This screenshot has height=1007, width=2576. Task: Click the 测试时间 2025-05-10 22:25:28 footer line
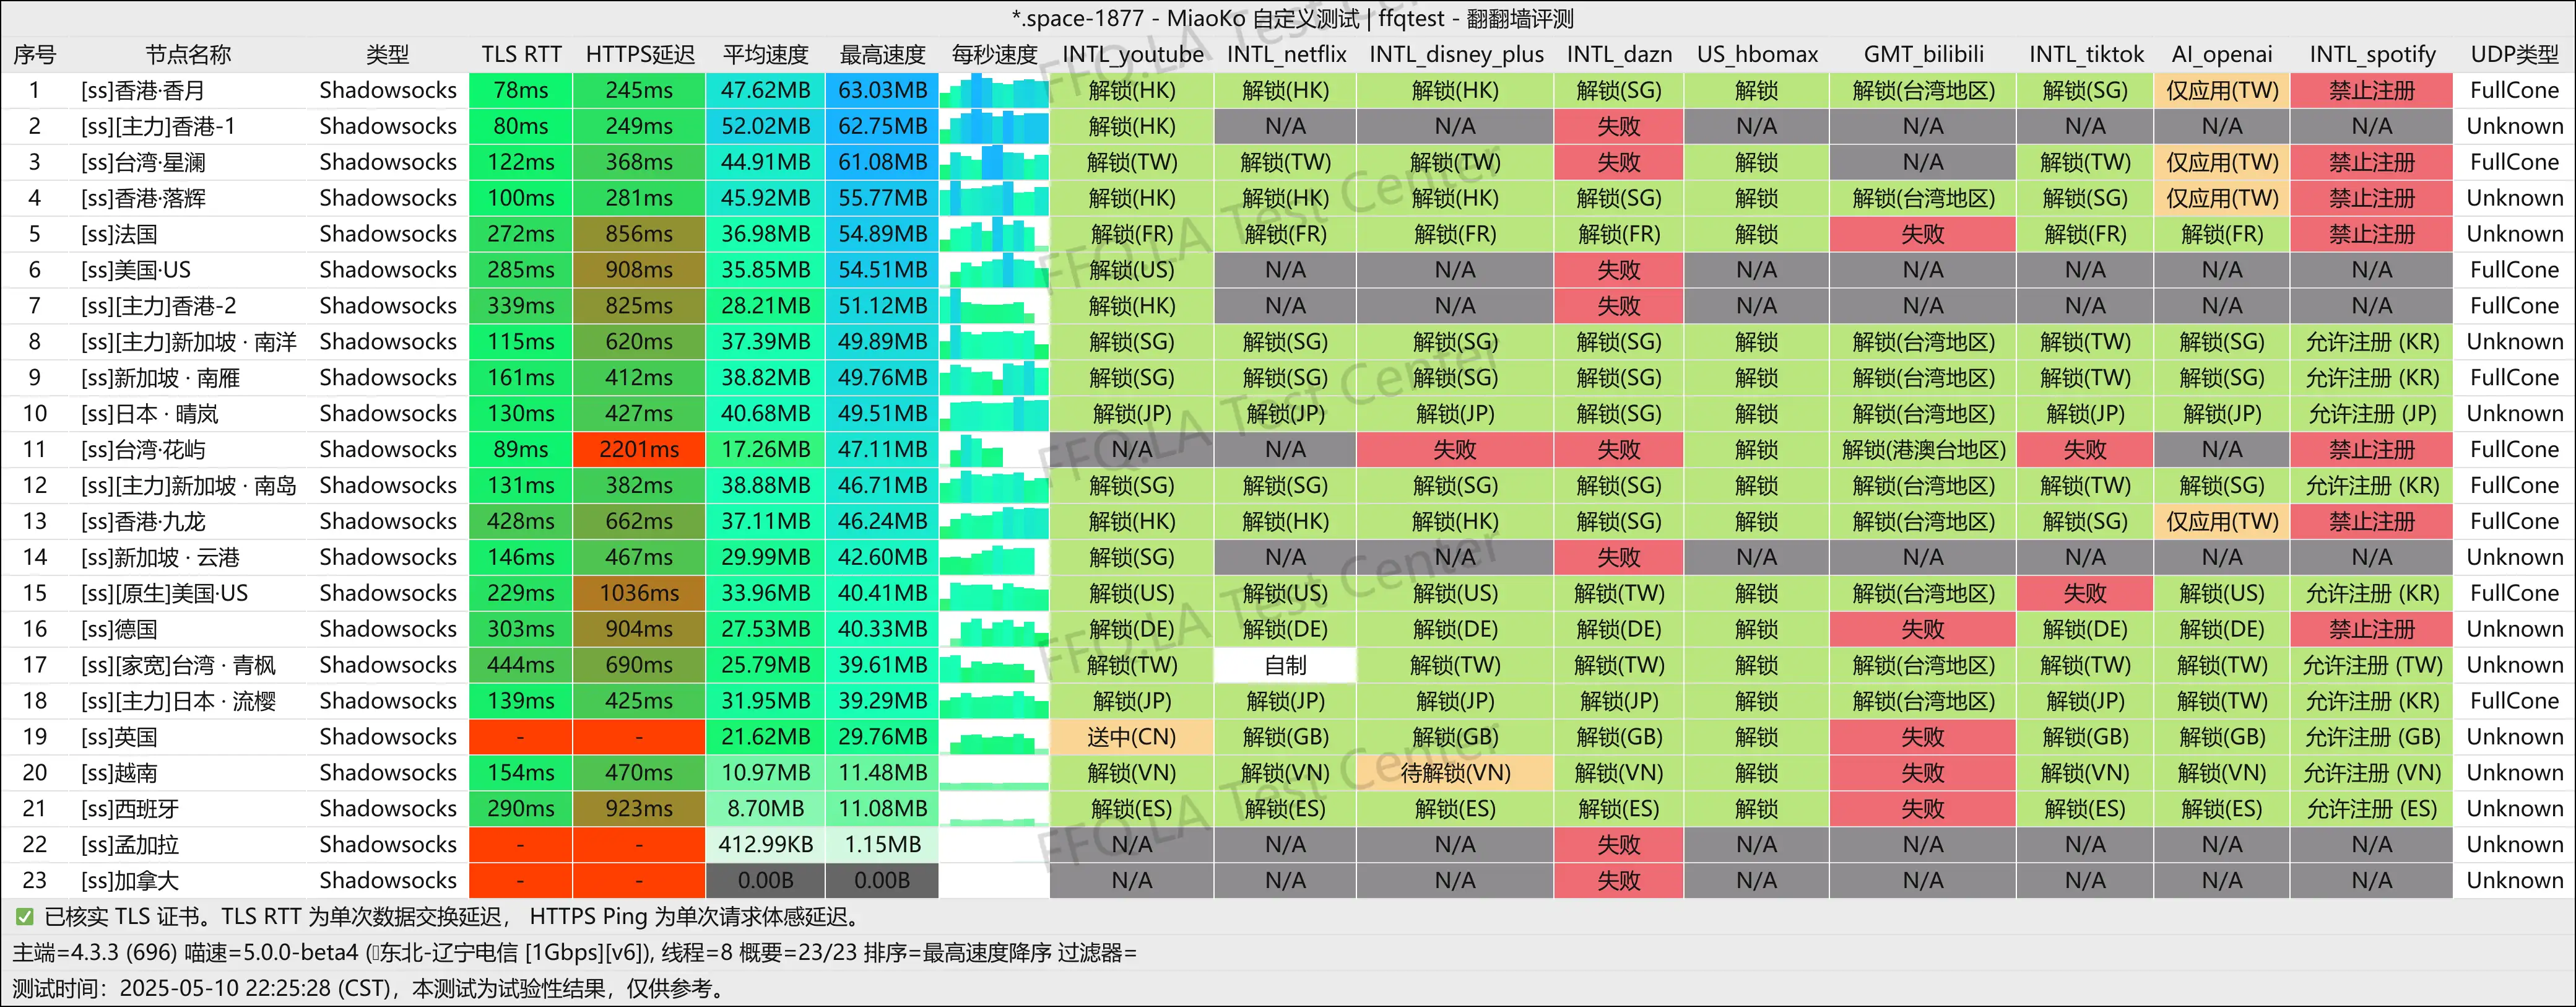tap(369, 988)
